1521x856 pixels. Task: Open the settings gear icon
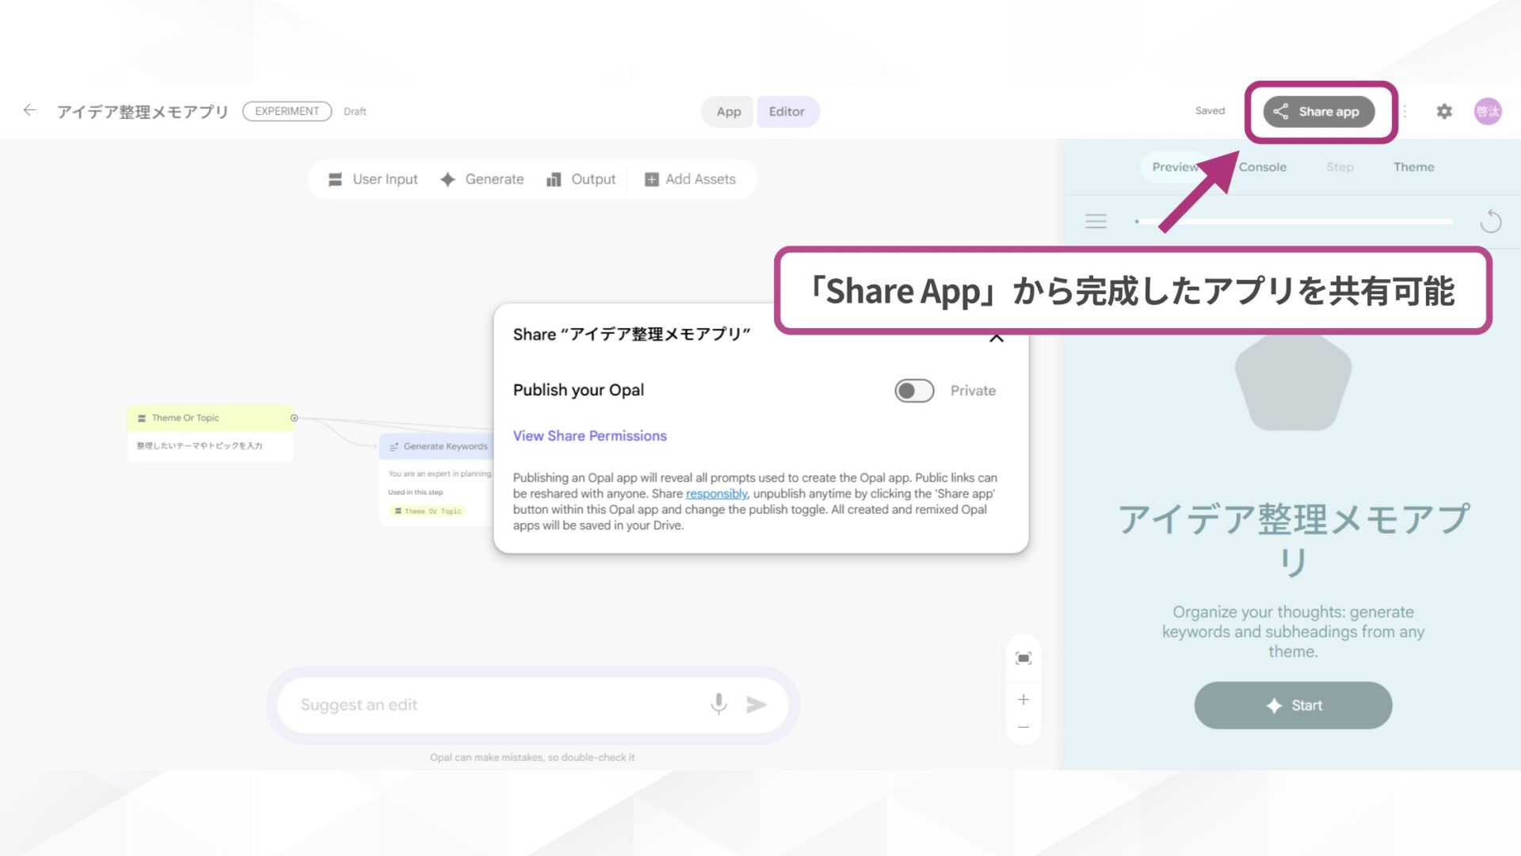[1444, 111]
